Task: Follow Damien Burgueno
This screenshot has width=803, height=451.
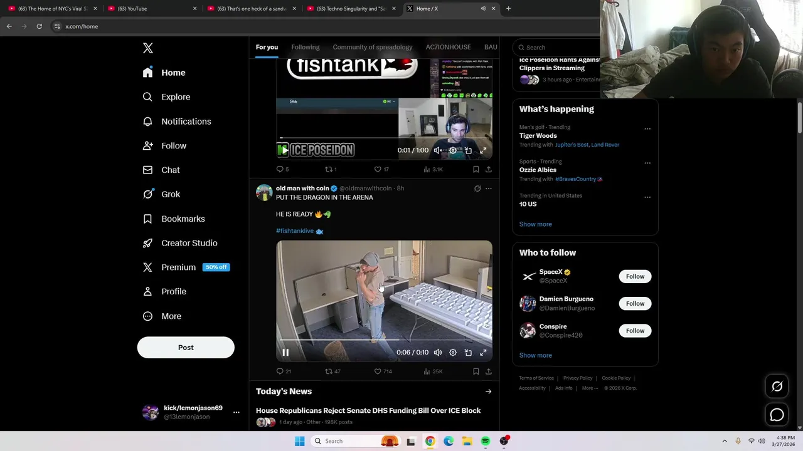Action: tap(635, 304)
